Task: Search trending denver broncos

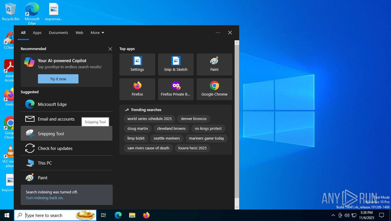Action: pyautogui.click(x=194, y=119)
